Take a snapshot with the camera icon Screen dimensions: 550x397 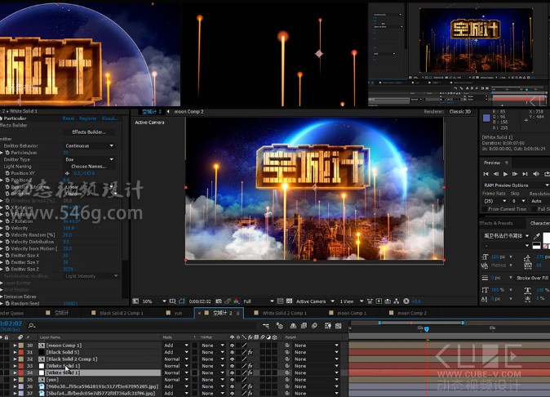tap(219, 301)
